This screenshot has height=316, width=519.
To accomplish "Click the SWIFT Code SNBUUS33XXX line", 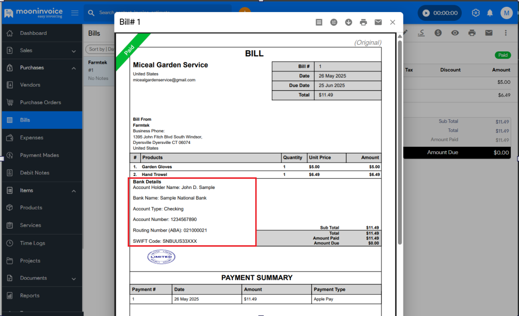I will 165,241.
